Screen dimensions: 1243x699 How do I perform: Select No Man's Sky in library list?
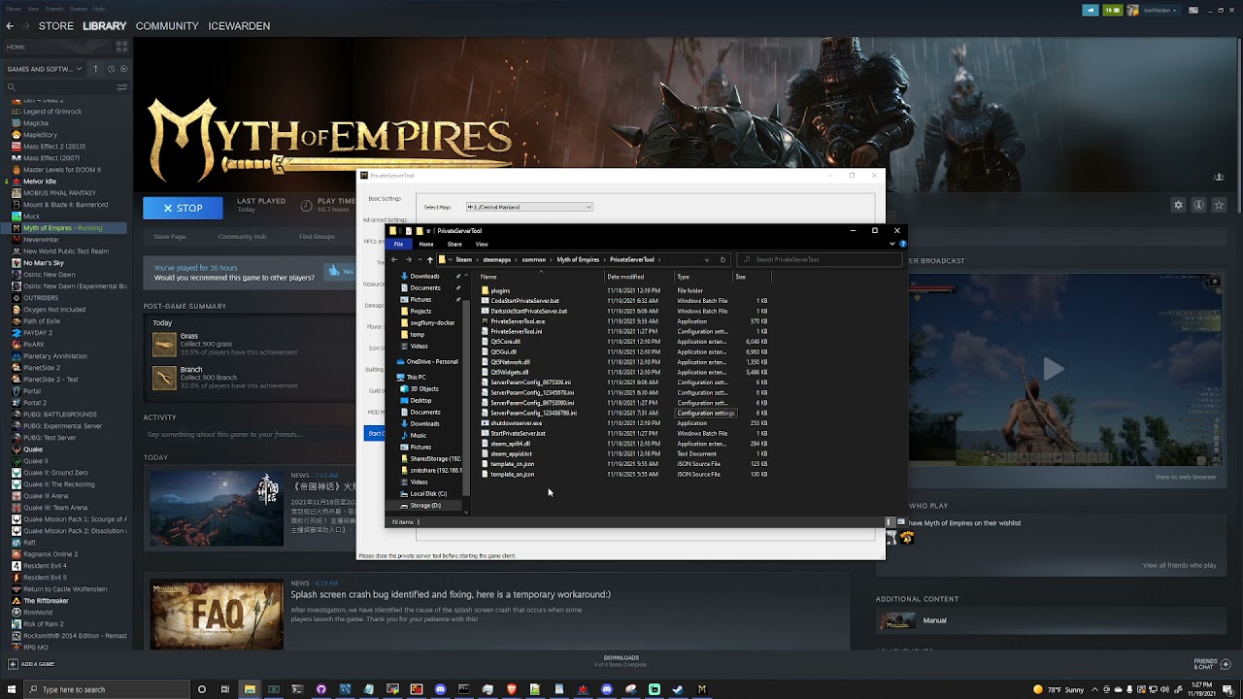point(43,263)
